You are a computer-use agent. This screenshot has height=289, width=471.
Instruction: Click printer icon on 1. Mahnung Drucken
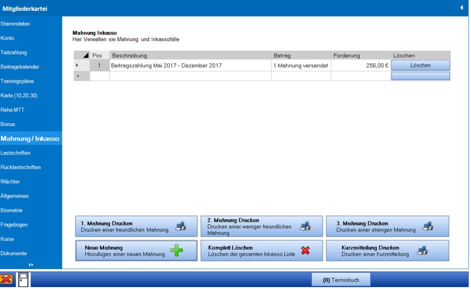point(181,227)
